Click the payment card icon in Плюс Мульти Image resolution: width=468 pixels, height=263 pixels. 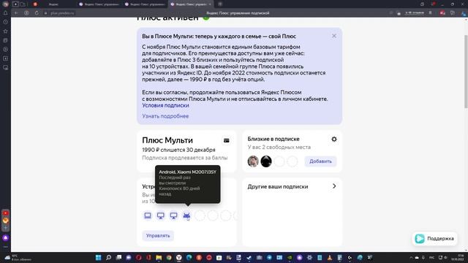coord(227,140)
